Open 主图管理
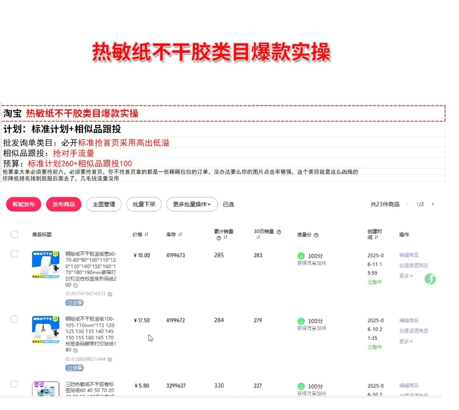The height and width of the screenshot is (410, 459). [104, 204]
